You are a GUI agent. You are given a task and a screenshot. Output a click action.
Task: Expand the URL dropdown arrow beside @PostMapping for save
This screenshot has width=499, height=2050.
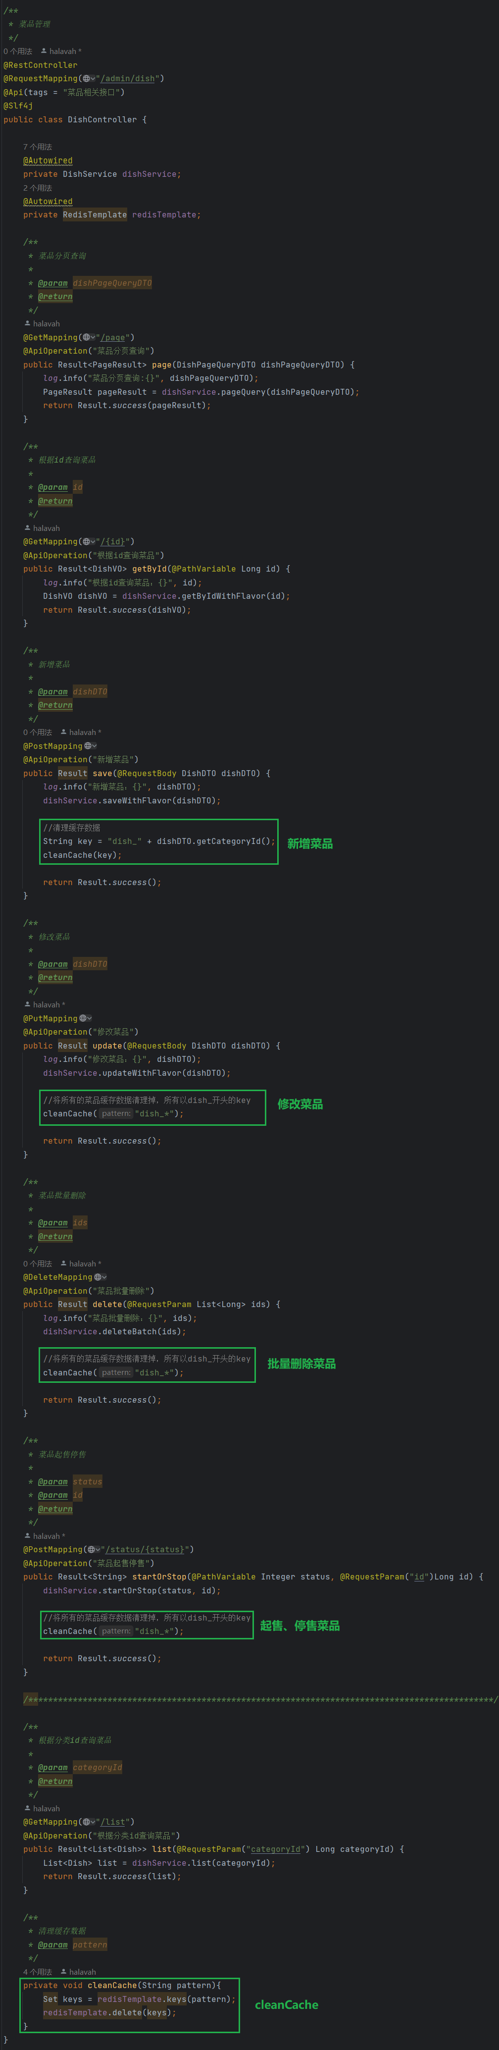pos(95,746)
